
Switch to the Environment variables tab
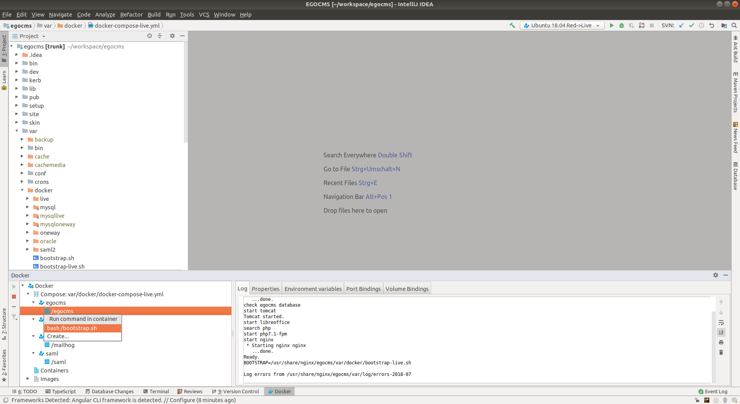point(313,289)
